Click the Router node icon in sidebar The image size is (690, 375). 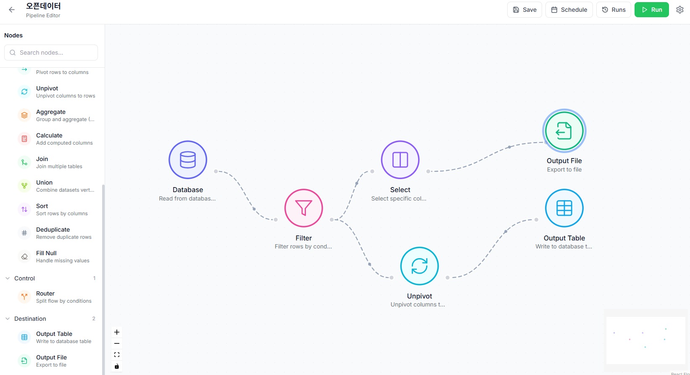(x=24, y=297)
